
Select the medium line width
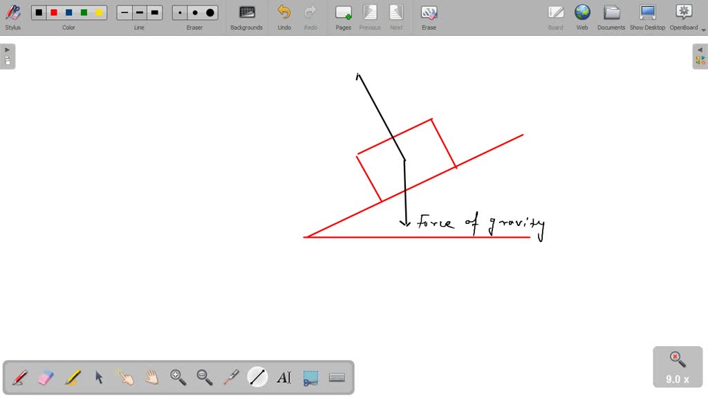click(x=139, y=12)
